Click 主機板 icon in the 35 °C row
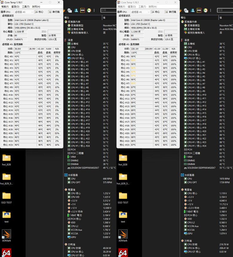Image resolution: width=233 pixels, height=257 pixels. [69, 44]
